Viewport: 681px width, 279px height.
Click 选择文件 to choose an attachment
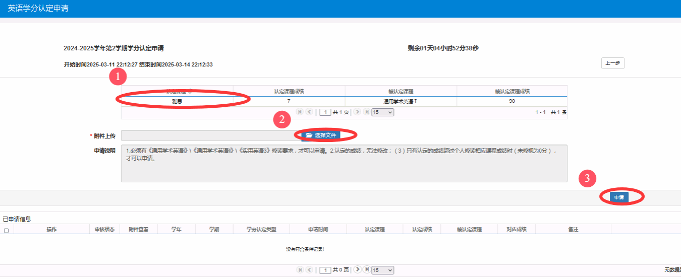point(321,135)
